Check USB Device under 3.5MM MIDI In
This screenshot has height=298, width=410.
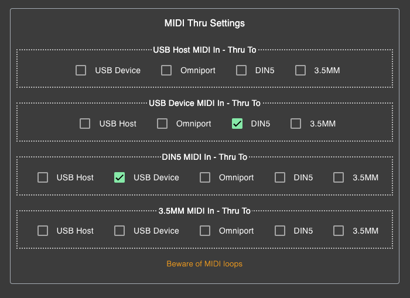119,231
